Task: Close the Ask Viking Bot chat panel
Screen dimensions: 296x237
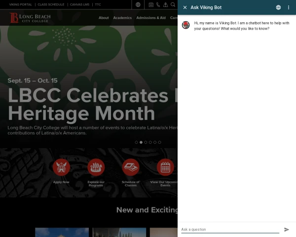Action: pos(185,7)
